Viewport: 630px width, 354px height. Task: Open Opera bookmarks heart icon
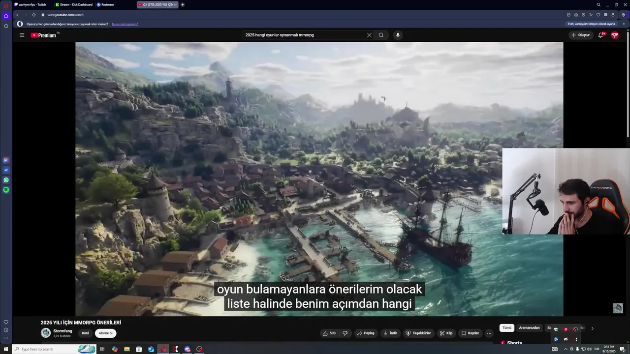tap(598, 15)
